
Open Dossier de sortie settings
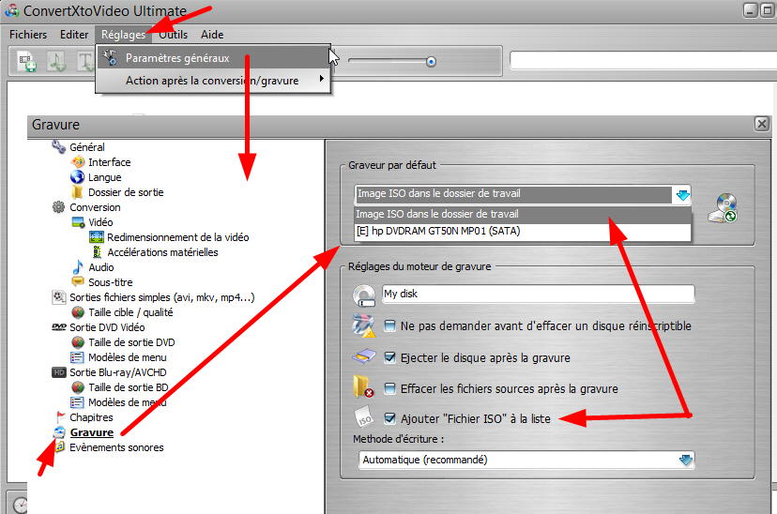point(126,192)
